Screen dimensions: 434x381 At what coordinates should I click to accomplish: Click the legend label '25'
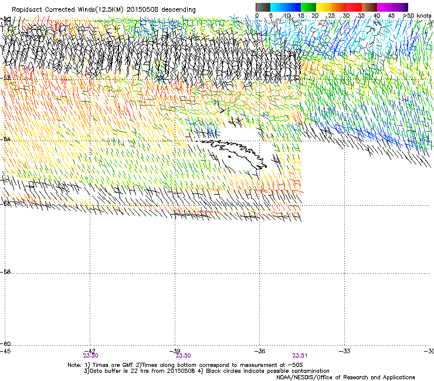coord(331,15)
